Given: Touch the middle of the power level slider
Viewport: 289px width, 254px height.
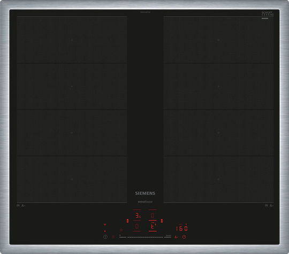Looking at the screenshot, I should point(145,237).
